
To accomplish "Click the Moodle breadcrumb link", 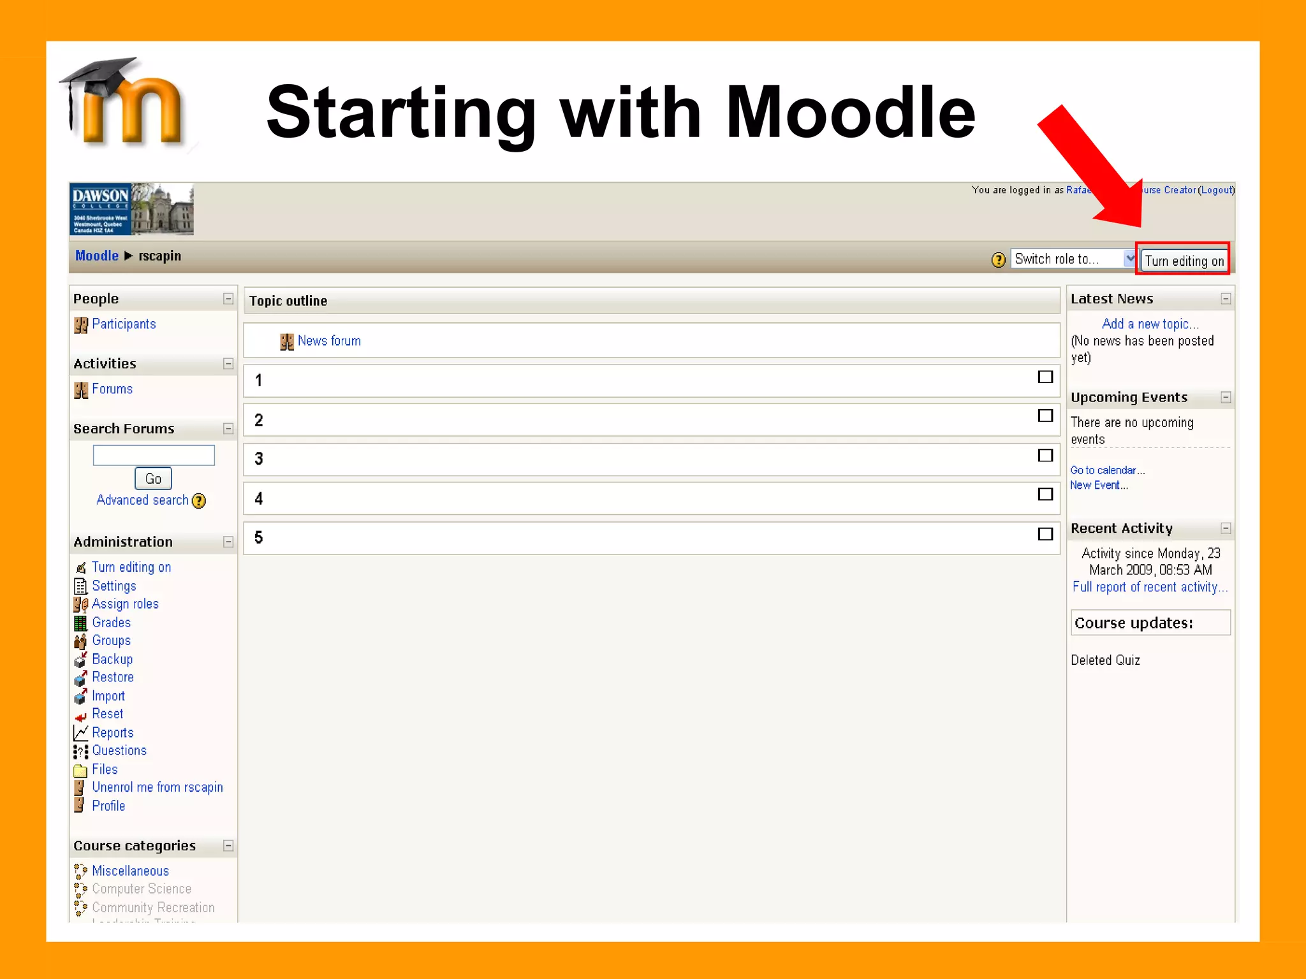I will [x=97, y=256].
